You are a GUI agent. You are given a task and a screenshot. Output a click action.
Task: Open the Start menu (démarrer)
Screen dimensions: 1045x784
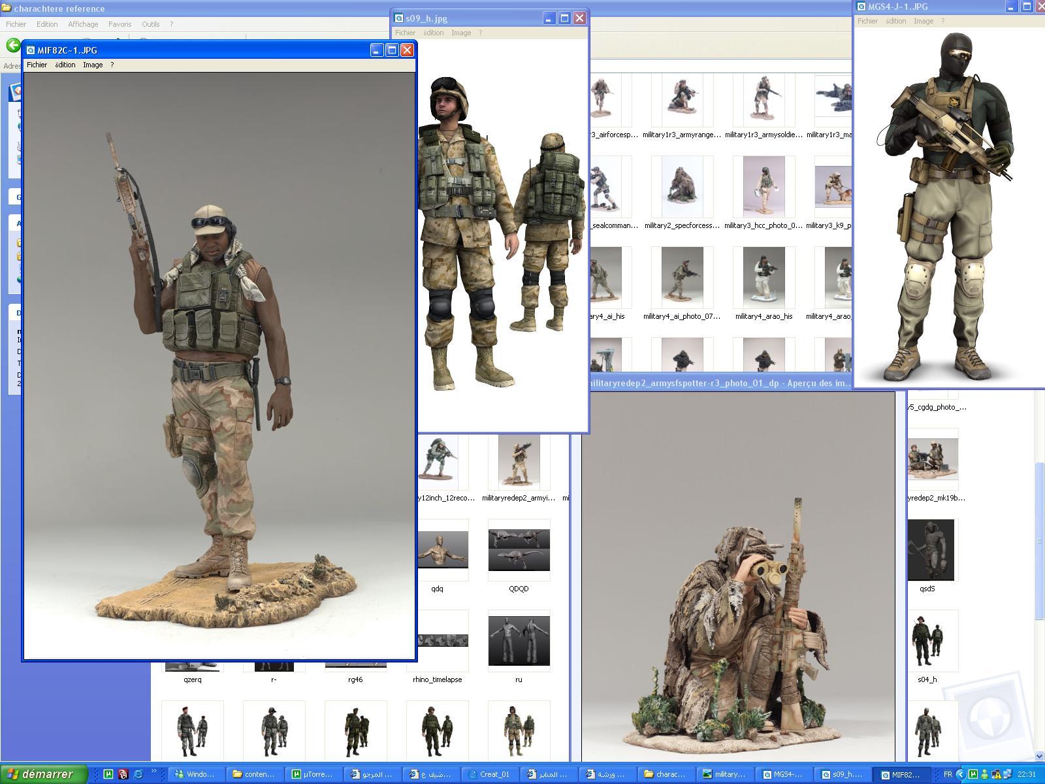[x=44, y=774]
